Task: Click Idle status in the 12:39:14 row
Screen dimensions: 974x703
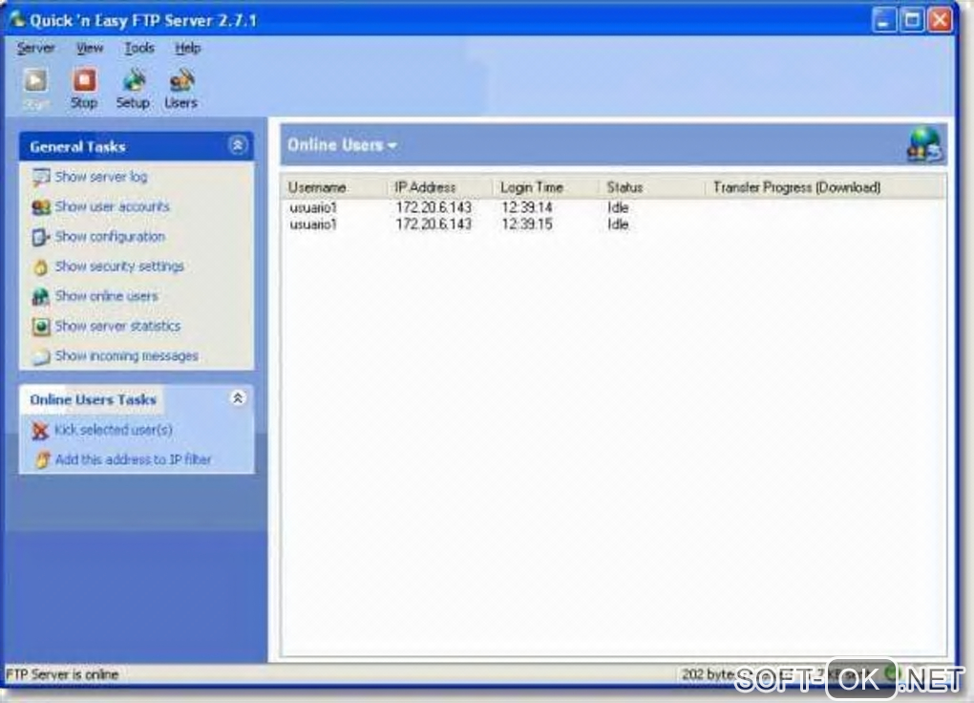Action: [618, 207]
